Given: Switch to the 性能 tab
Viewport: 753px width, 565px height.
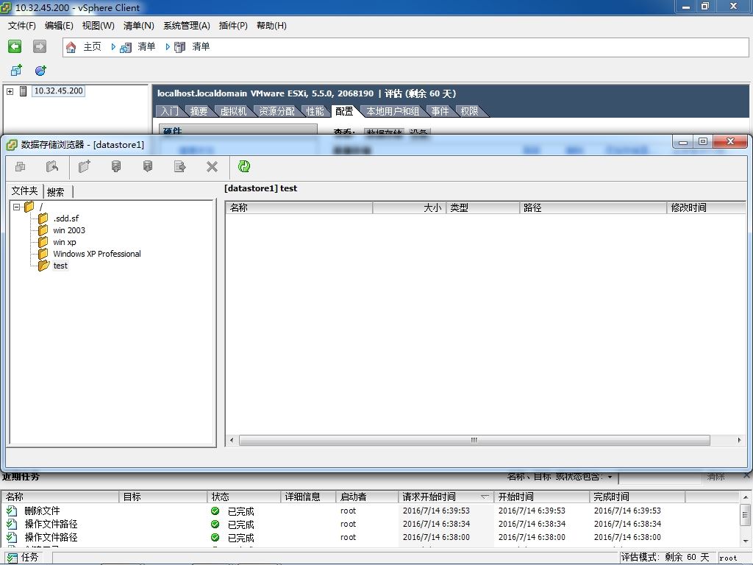Looking at the screenshot, I should click(x=315, y=112).
